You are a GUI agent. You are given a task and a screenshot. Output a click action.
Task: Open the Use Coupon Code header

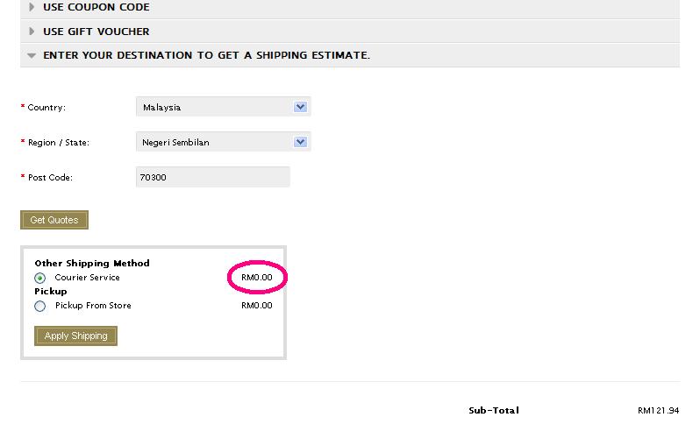click(96, 7)
